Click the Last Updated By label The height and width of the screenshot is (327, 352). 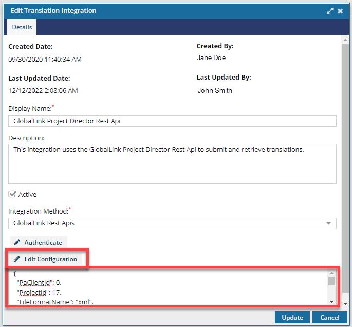point(224,78)
